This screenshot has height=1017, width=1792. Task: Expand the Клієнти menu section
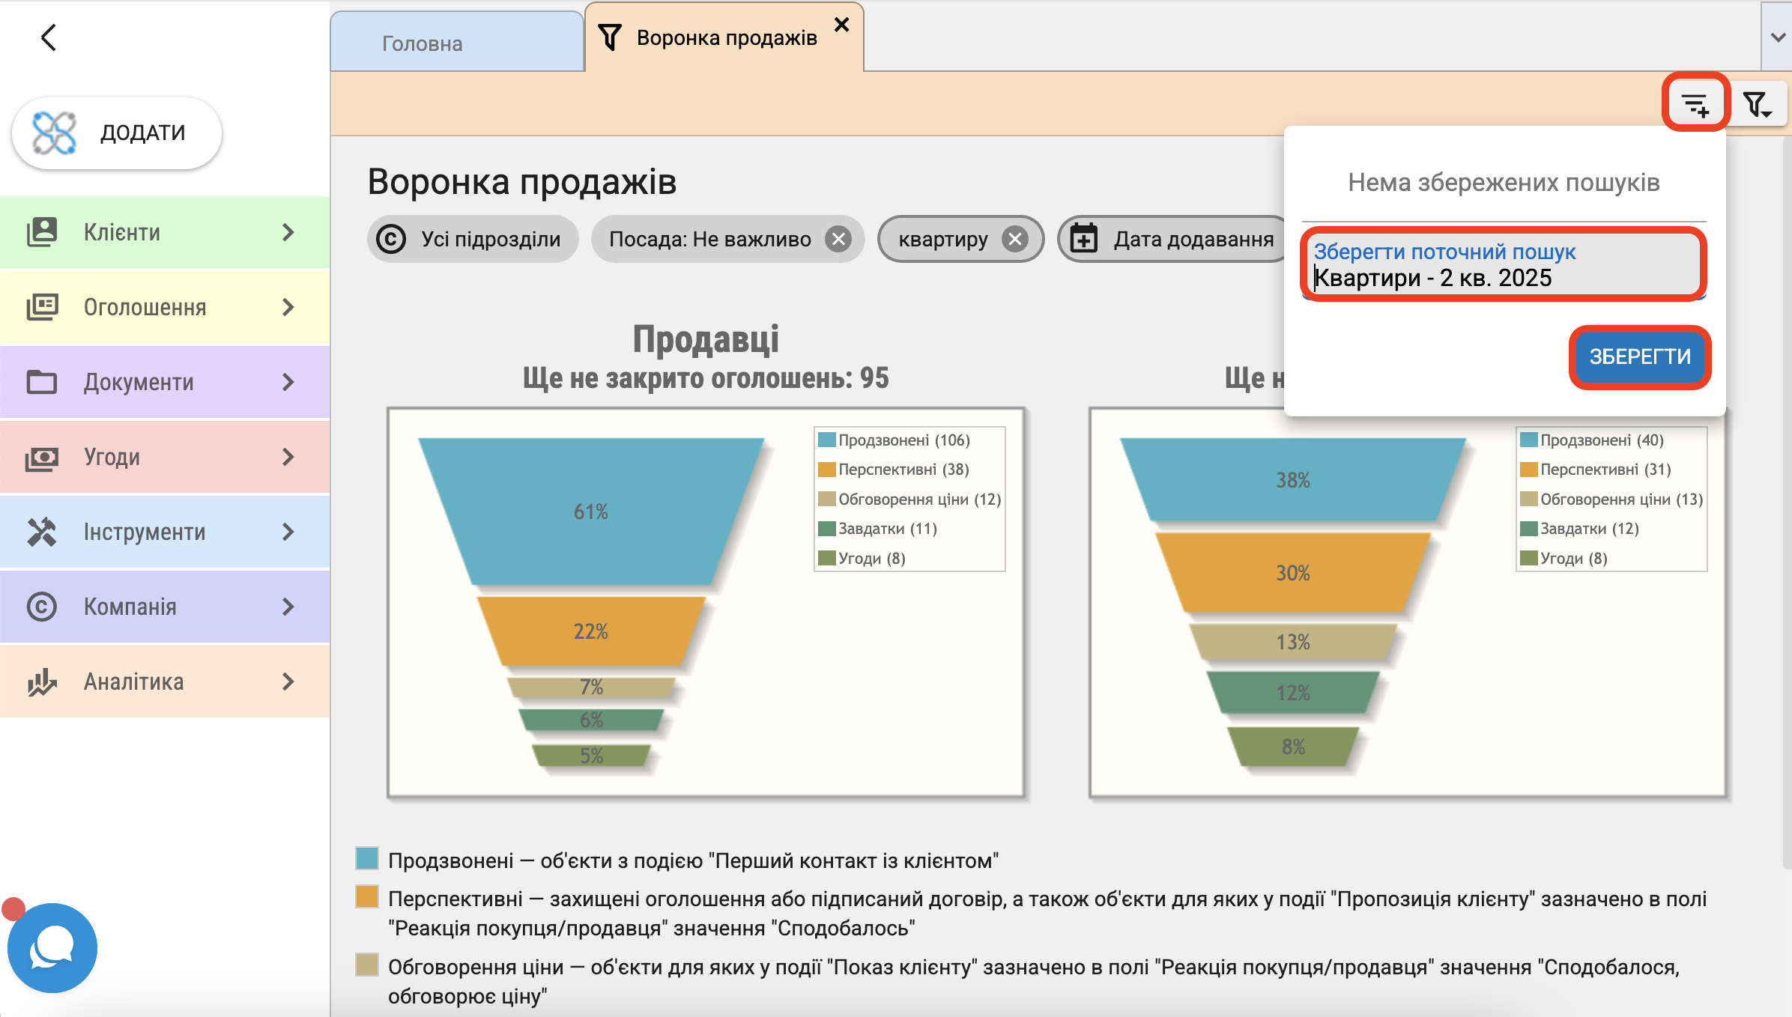[x=288, y=232]
